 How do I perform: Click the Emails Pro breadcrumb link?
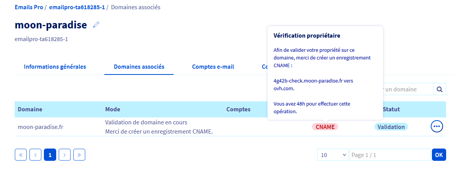click(29, 7)
